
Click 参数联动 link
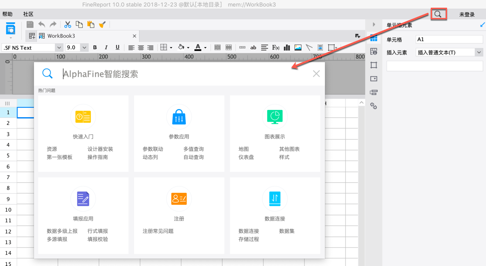[153, 149]
